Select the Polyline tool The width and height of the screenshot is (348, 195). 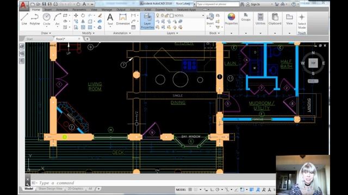[35, 19]
